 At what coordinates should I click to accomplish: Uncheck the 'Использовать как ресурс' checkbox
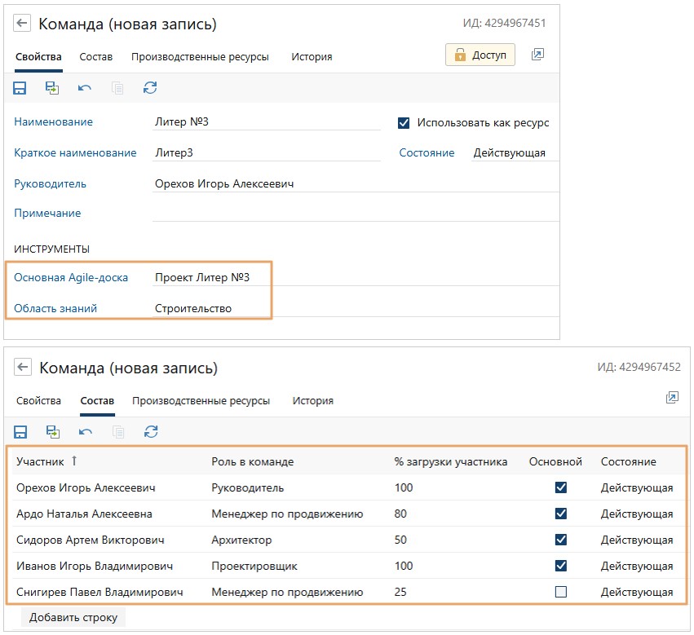point(403,123)
